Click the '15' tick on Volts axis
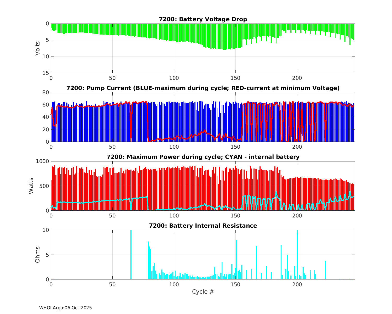 (46, 73)
